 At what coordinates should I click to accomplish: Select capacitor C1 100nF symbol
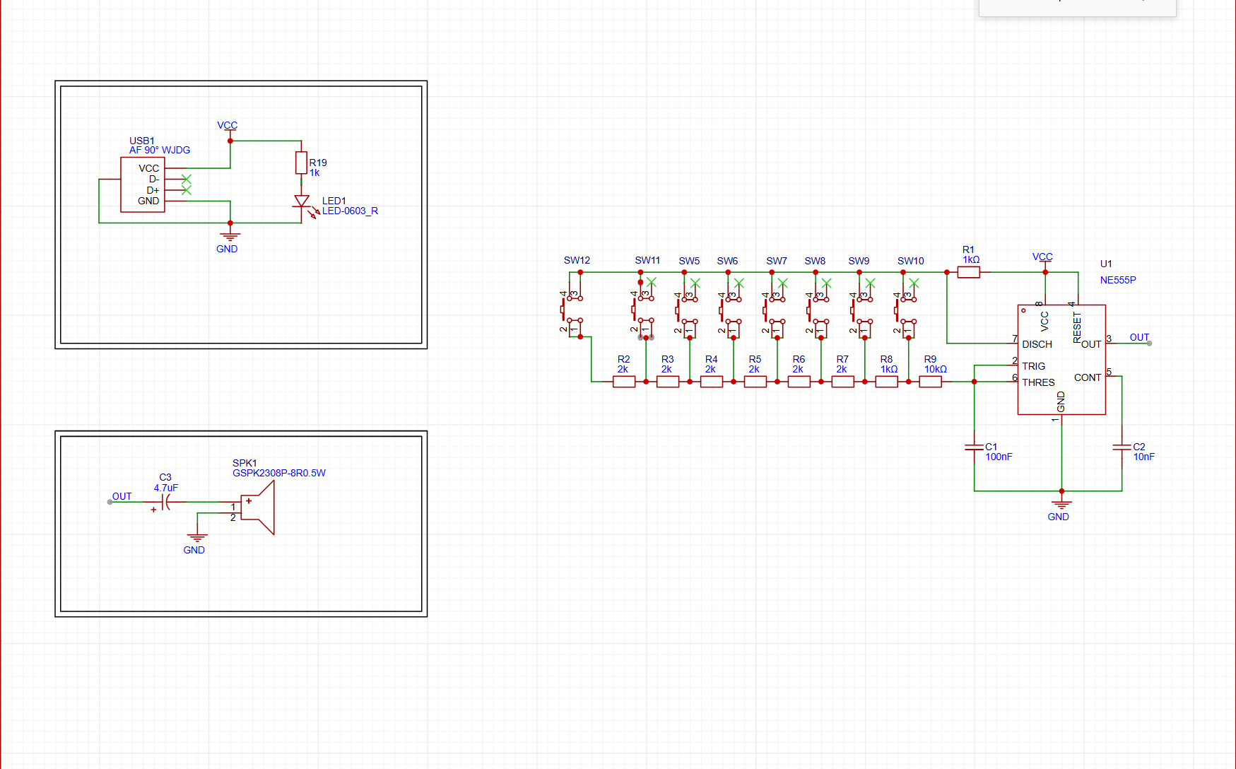(x=974, y=447)
